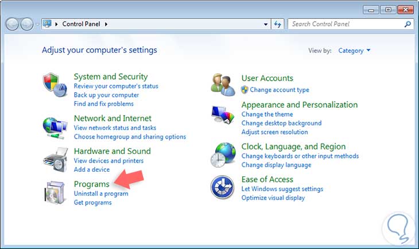This screenshot has height=249, width=419.
Task: Click the Network and Internet globe icon
Action: coord(55,128)
